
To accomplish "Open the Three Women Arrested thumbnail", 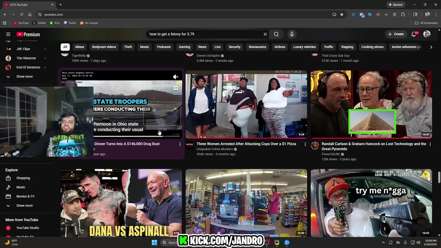I will [x=246, y=104].
